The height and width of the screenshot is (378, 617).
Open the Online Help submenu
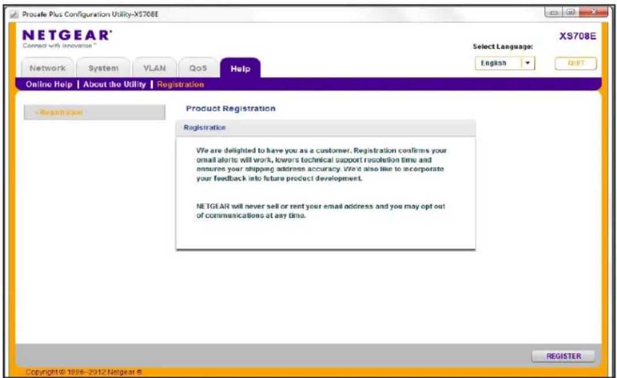coord(49,84)
